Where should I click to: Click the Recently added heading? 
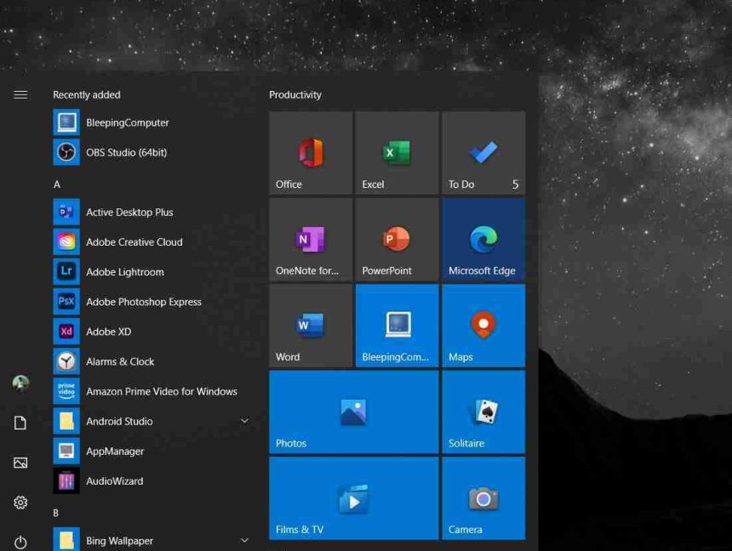[86, 94]
